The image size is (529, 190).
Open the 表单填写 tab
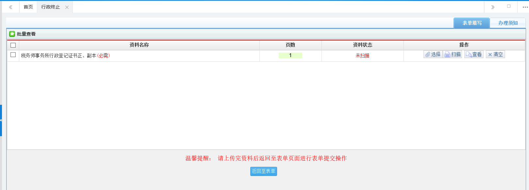(x=471, y=23)
